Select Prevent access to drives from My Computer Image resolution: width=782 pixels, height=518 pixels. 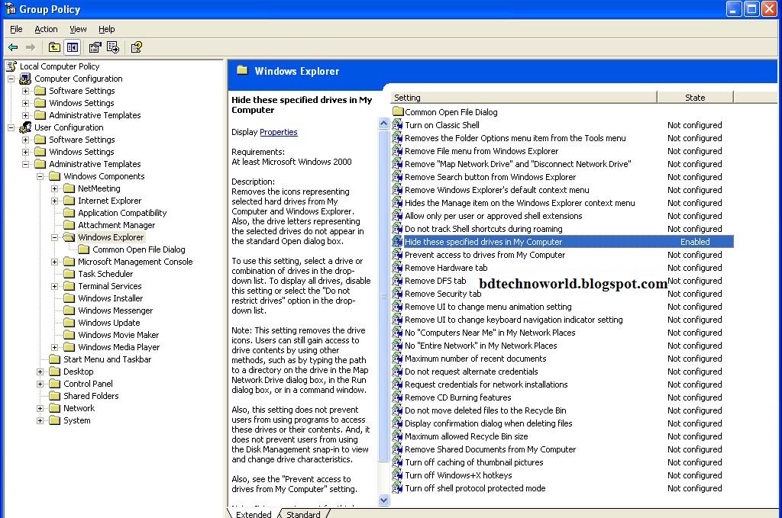pos(485,255)
